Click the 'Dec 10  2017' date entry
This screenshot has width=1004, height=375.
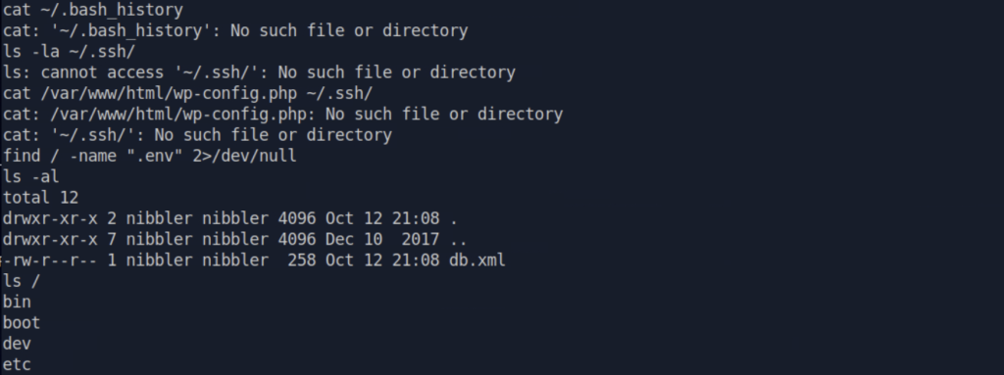pyautogui.click(x=382, y=240)
